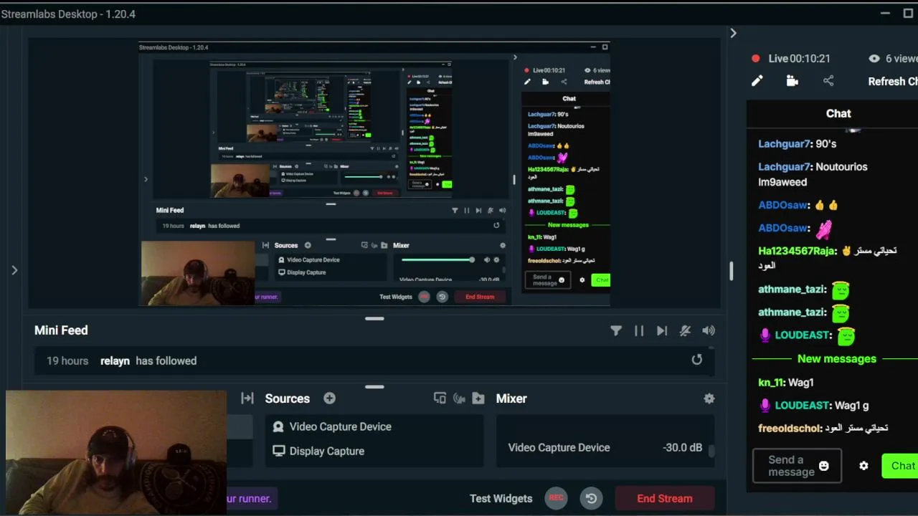Screen dimensions: 918x516
Task: Click the webcam overlay thumbnail
Action: [x=116, y=453]
